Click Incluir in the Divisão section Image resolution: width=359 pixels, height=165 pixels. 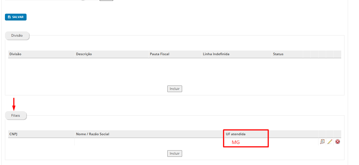174,89
